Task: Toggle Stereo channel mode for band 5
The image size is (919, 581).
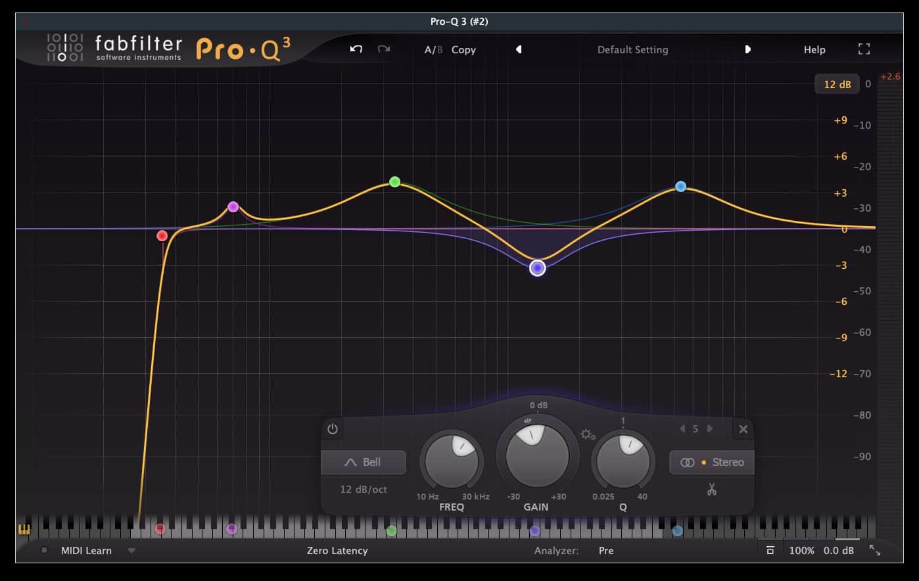Action: (x=712, y=462)
